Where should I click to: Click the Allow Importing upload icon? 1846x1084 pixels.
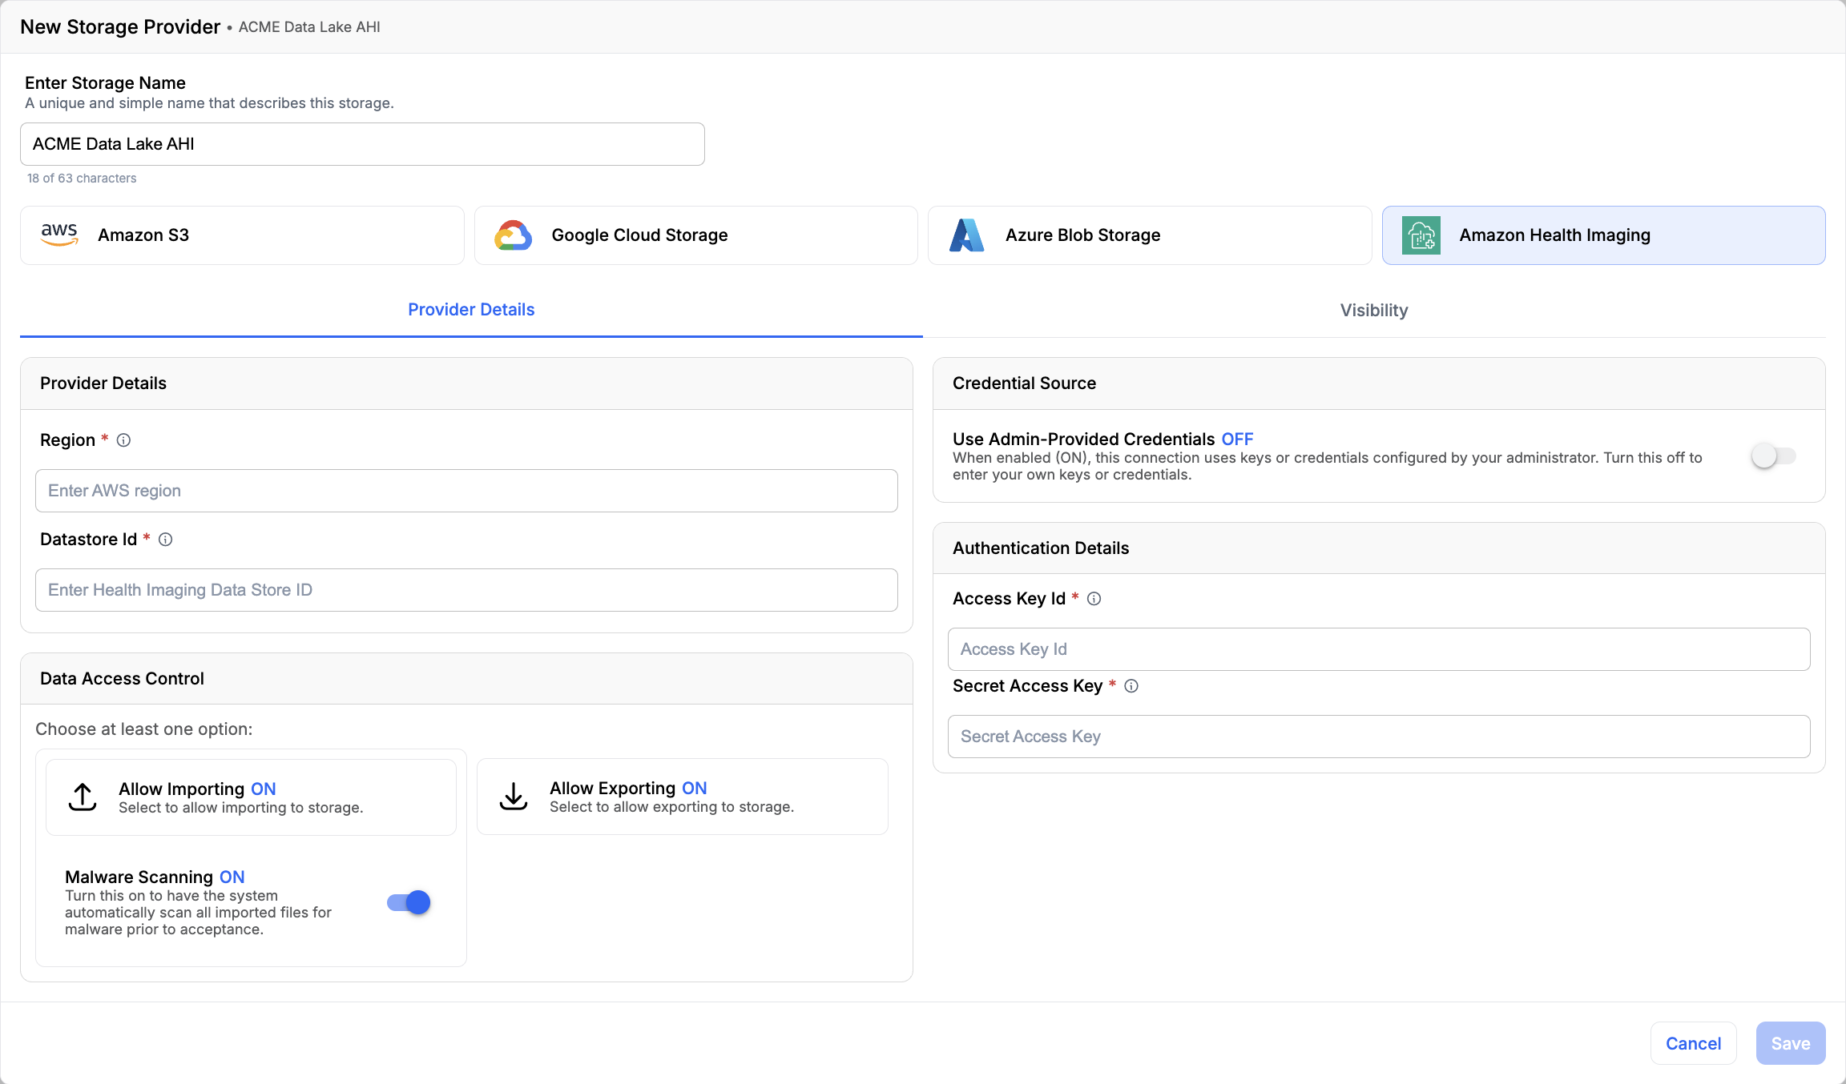pos(83,797)
